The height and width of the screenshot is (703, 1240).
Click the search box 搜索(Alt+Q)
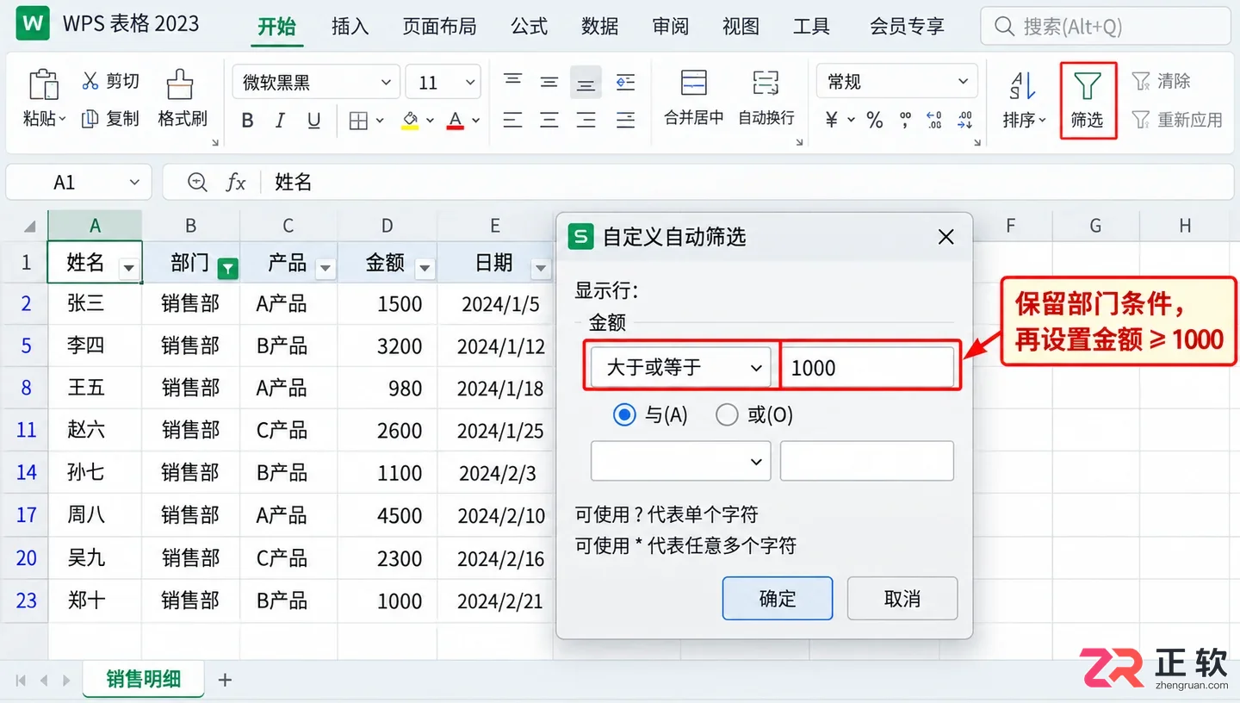[x=1106, y=27]
